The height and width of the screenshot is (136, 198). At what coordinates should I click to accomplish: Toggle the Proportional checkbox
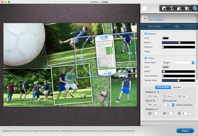point(164,101)
